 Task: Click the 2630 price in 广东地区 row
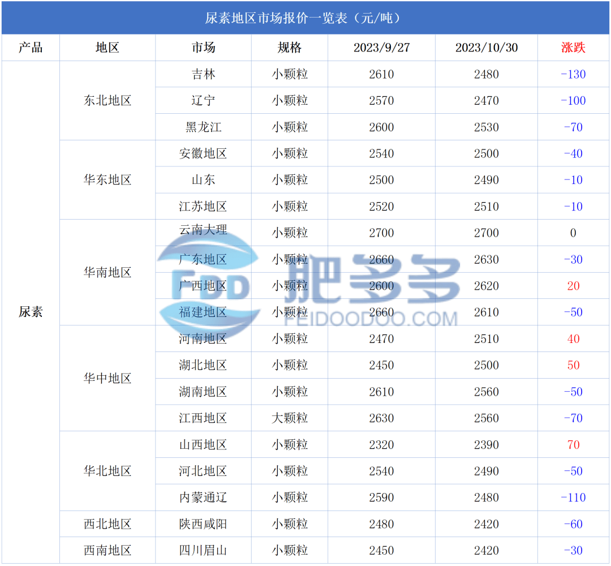(x=487, y=259)
